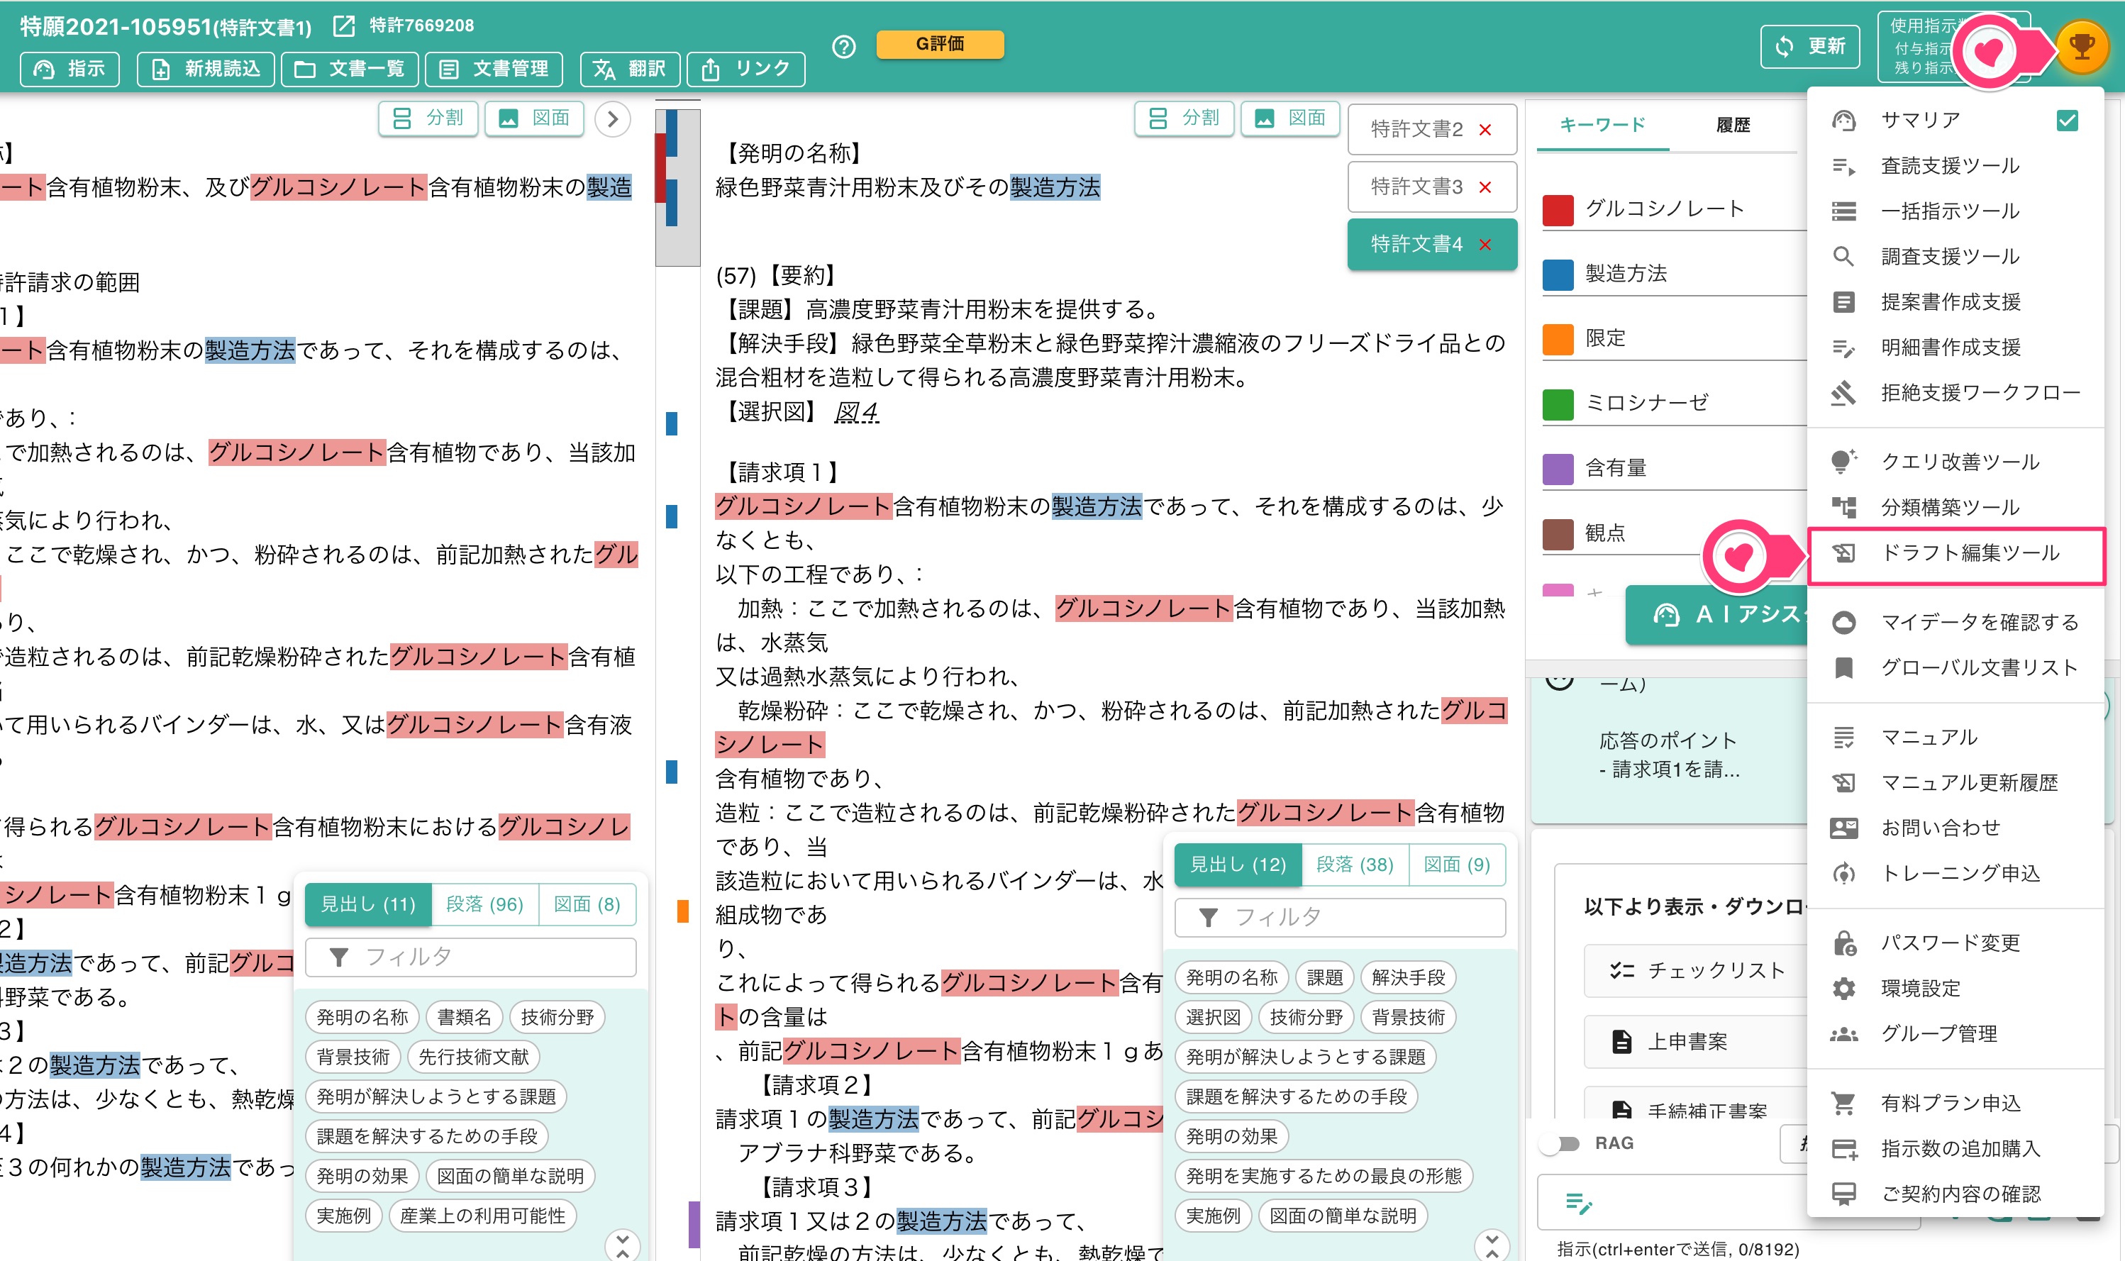Open グローバル文書リスト from the menu
The image size is (2125, 1261).
tap(1955, 668)
